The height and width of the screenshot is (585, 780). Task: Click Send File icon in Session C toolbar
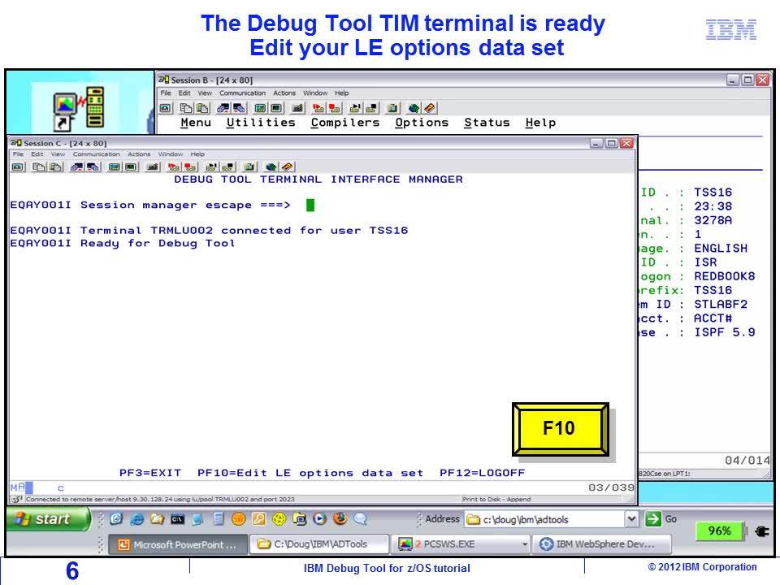point(76,167)
